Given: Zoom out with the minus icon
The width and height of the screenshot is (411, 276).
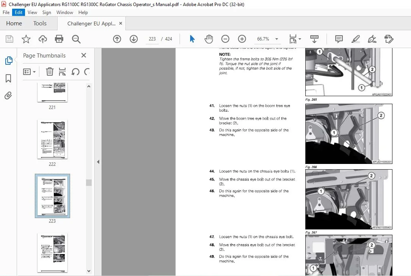Looking at the screenshot, I should [225, 39].
